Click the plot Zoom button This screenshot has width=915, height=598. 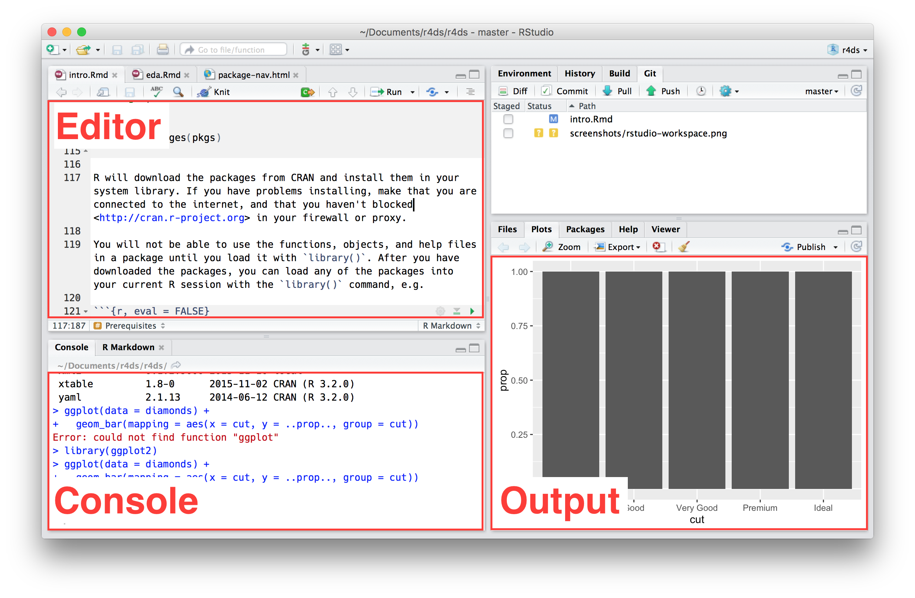point(562,247)
